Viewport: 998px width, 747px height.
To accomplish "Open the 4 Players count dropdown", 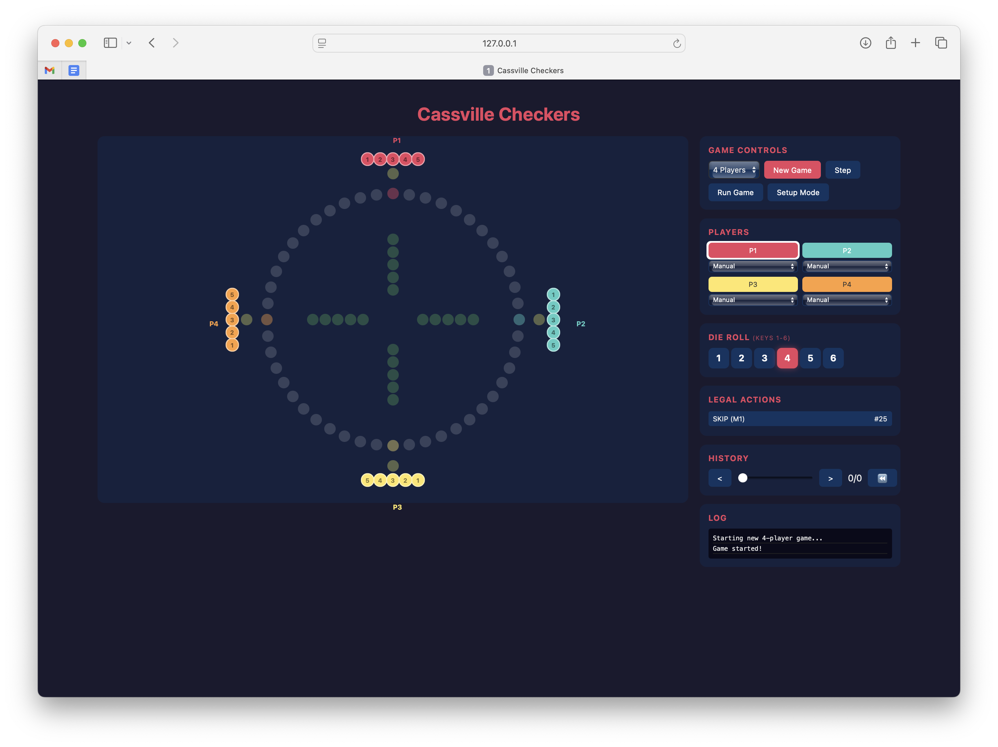I will point(733,170).
